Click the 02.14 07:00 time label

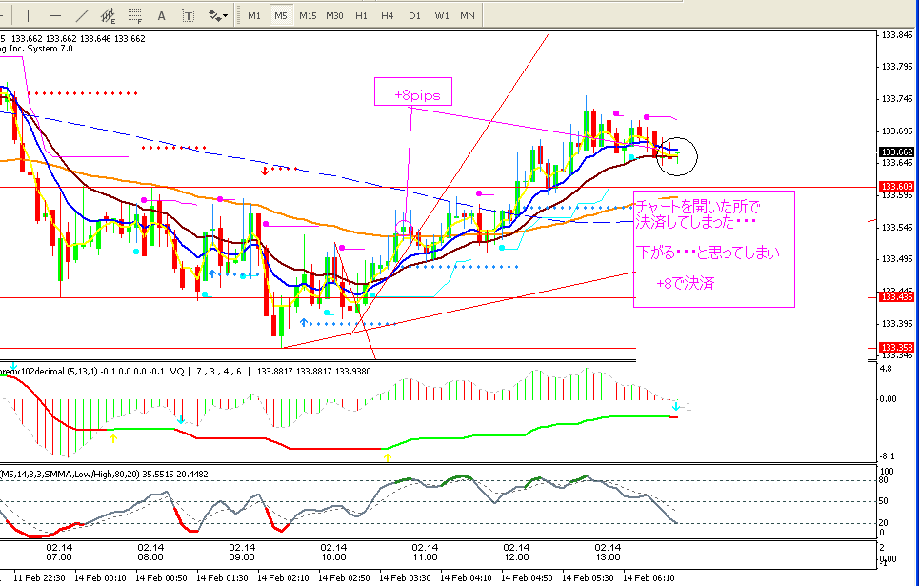pyautogui.click(x=59, y=552)
